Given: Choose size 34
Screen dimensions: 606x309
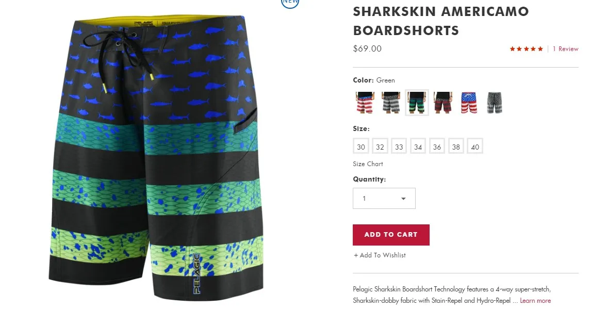Looking at the screenshot, I should [418, 147].
